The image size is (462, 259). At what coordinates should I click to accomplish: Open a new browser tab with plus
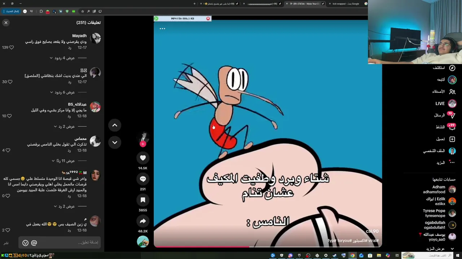pos(195,4)
